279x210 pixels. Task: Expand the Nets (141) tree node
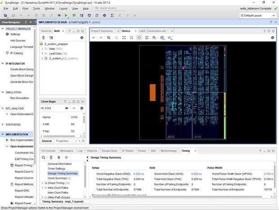(42, 49)
